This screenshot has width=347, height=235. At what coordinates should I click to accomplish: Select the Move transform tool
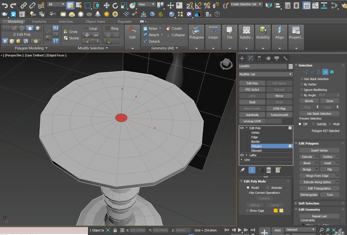(107, 5)
